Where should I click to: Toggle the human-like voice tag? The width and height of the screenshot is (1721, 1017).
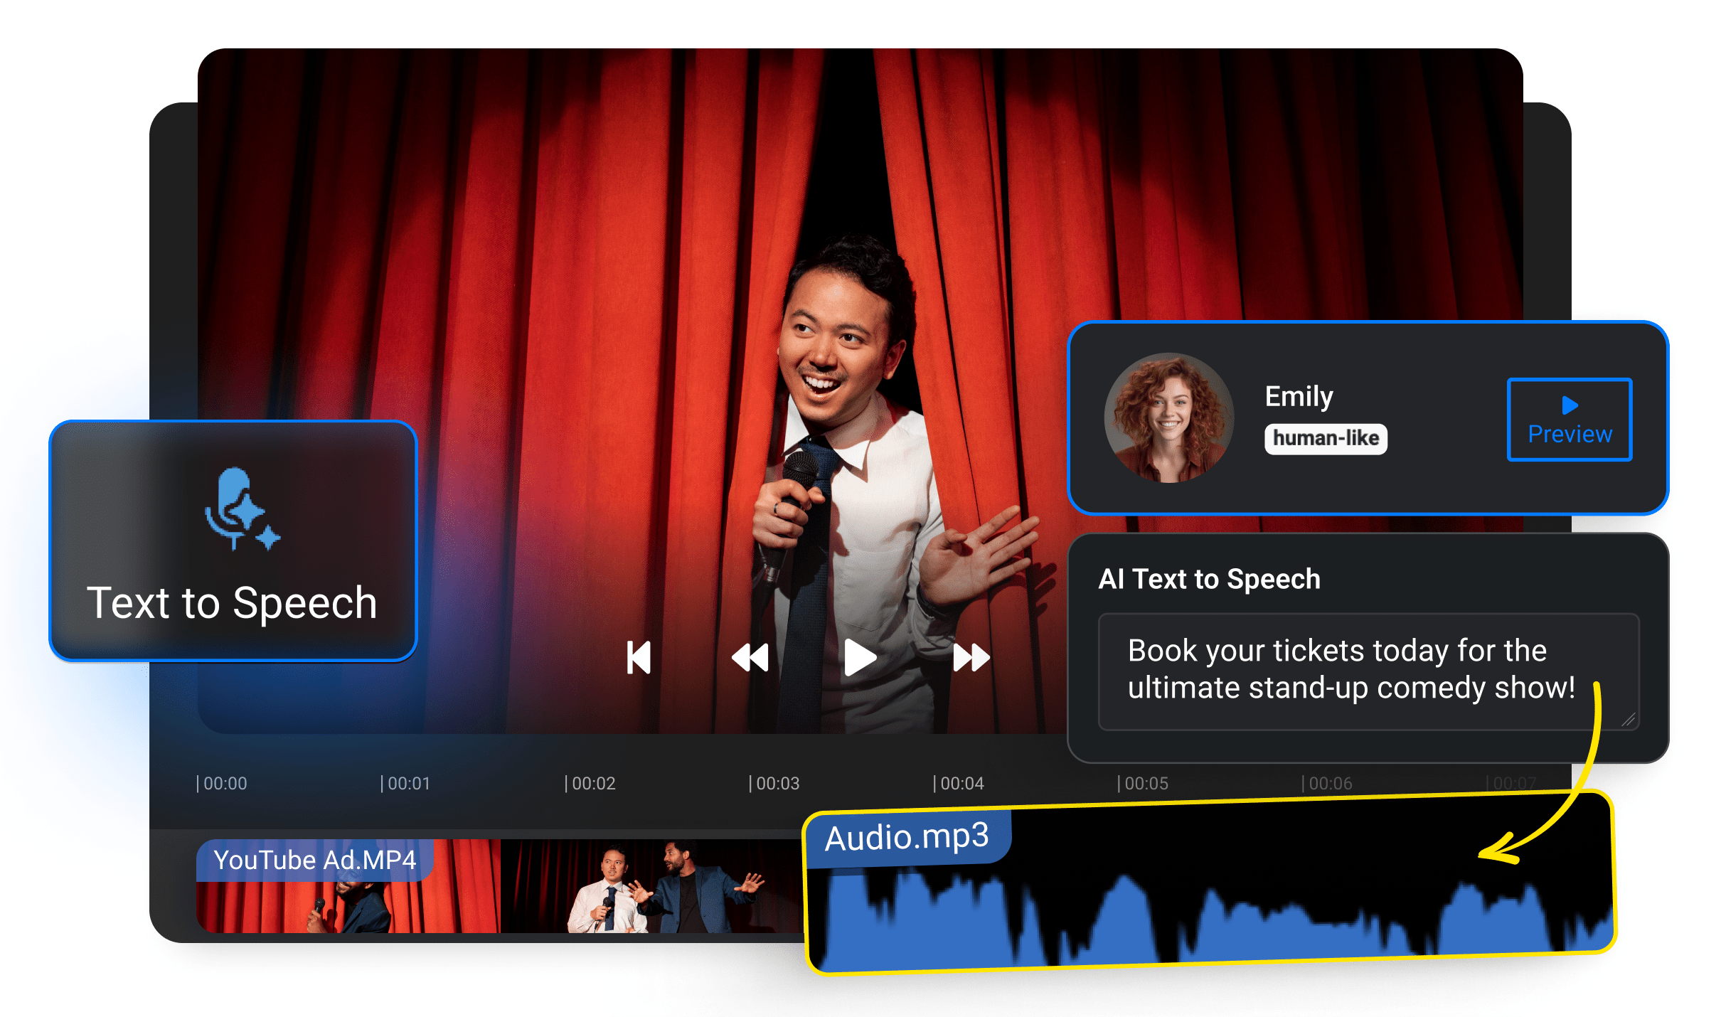1326,439
